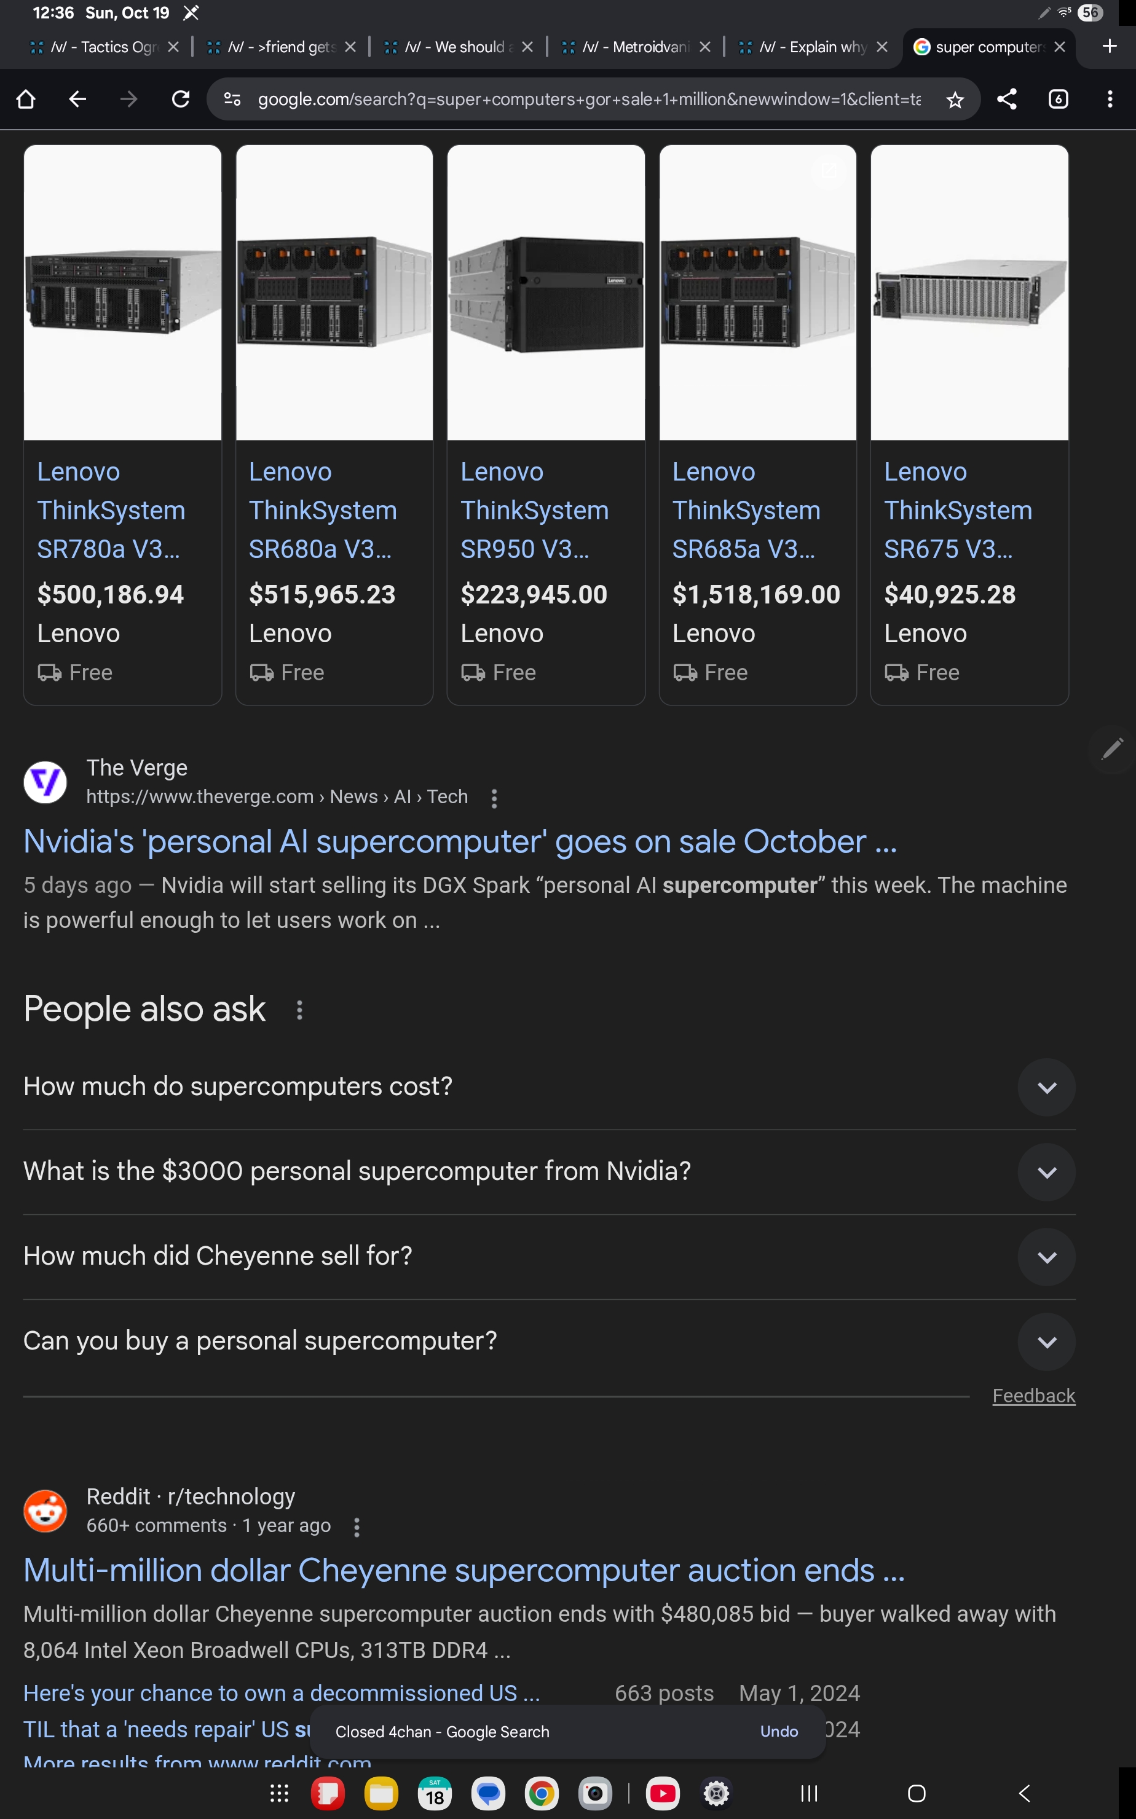Open The Verge result options menu
The image size is (1136, 1819).
[x=494, y=798]
